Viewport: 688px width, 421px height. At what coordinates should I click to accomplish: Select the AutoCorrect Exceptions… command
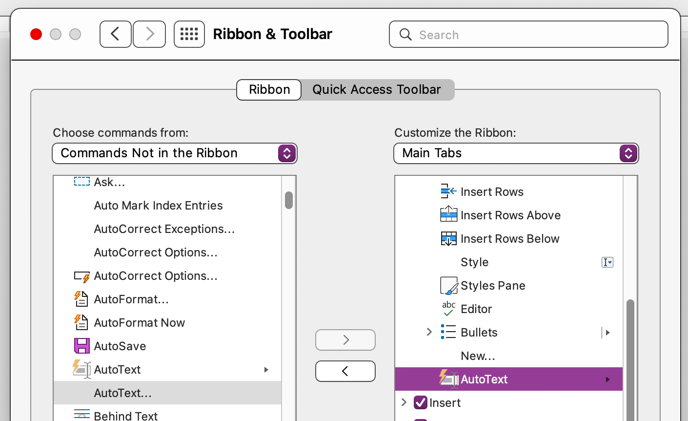167,229
